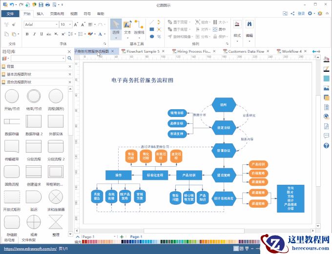The width and height of the screenshot is (332, 254).
Task: Select the Collate hourglass shape
Action: click(x=56, y=222)
